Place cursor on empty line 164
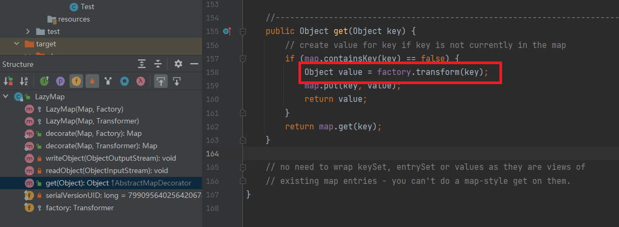Screen dimensions: 619x227 tap(432, 153)
